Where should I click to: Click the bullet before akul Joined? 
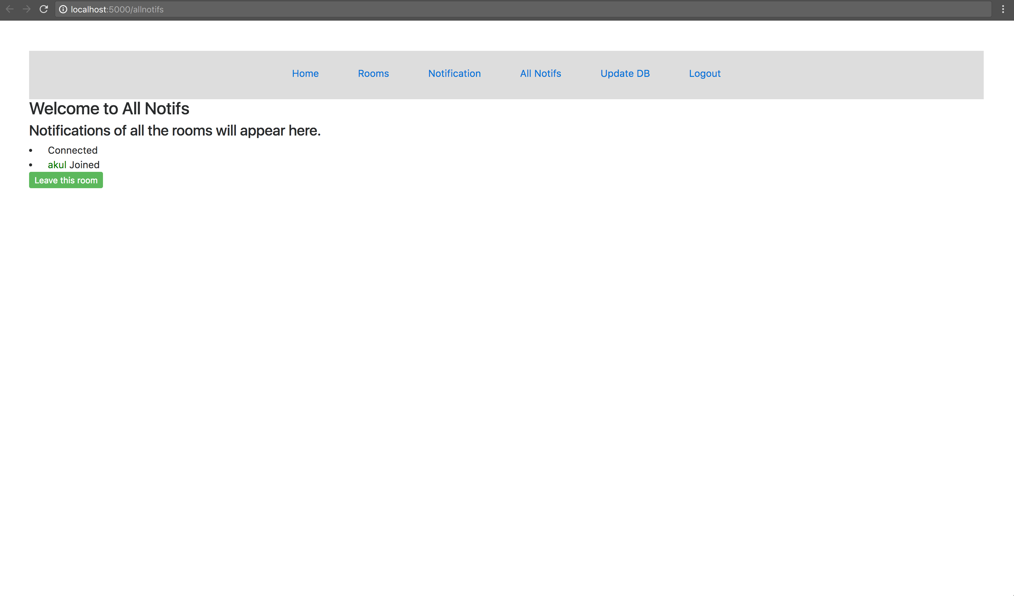[31, 165]
